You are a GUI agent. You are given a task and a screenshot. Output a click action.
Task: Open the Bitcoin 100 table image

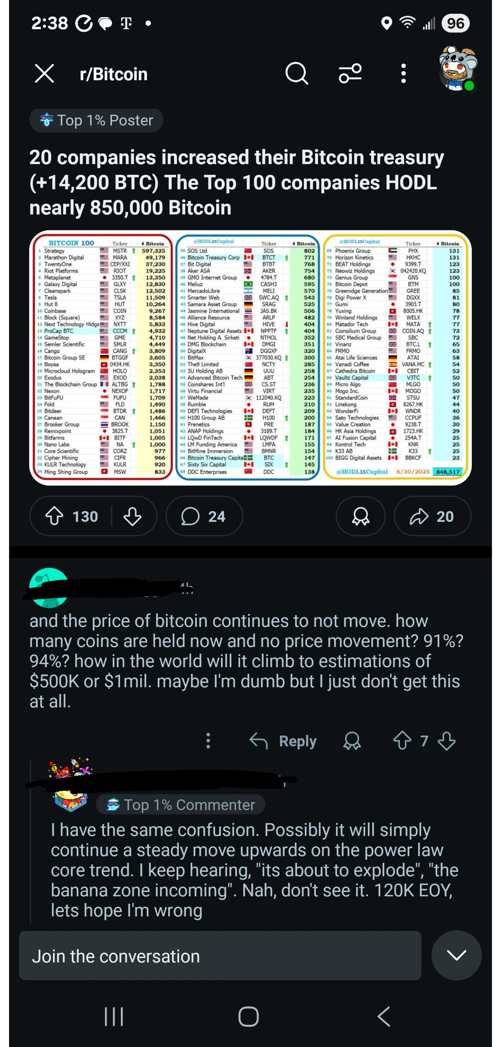[250, 358]
